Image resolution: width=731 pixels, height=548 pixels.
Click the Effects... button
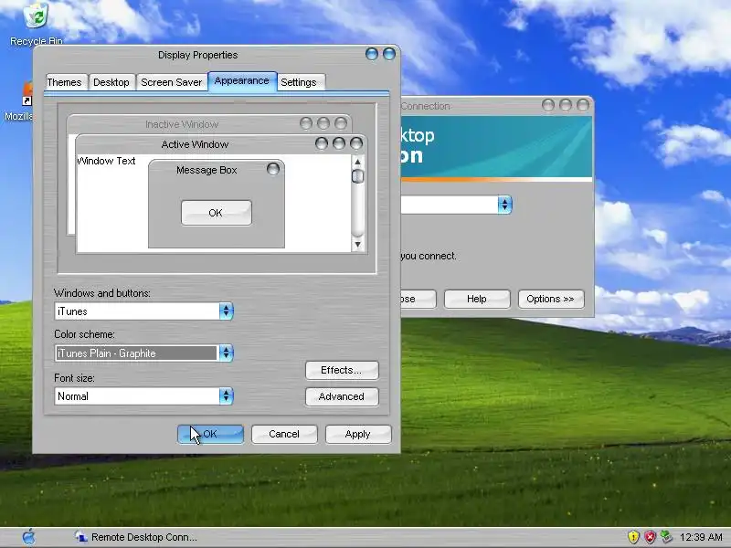[x=342, y=371]
